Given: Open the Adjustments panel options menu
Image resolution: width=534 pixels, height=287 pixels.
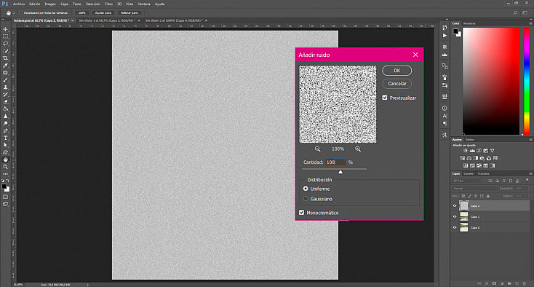Looking at the screenshot, I should pos(530,139).
